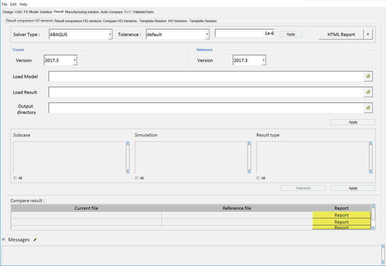Click the first yellow Report cell
This screenshot has height=266, width=386.
(x=341, y=215)
